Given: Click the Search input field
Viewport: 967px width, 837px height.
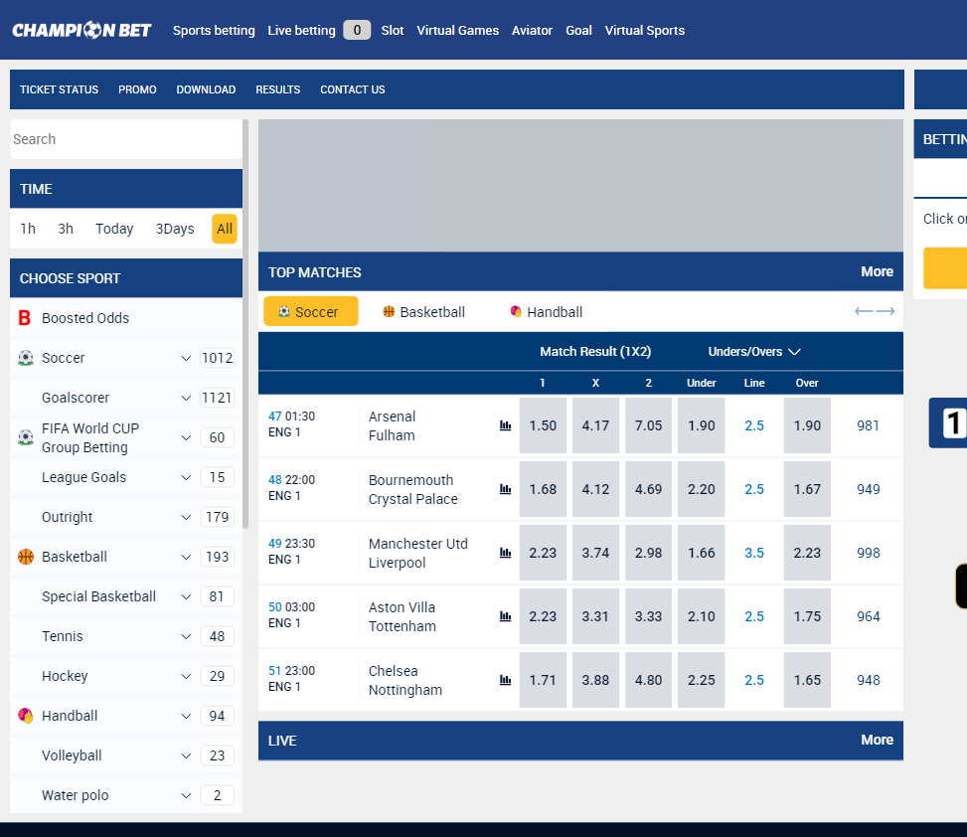Looking at the screenshot, I should pos(126,139).
